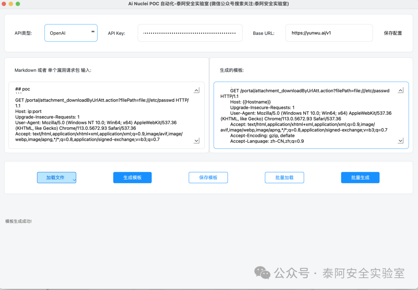This screenshot has width=418, height=290.
Task: Click scroll-up arrow in generated template box
Action: coord(401,90)
